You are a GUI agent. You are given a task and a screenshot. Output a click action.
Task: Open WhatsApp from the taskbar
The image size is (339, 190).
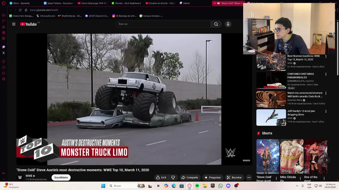(x=220, y=186)
